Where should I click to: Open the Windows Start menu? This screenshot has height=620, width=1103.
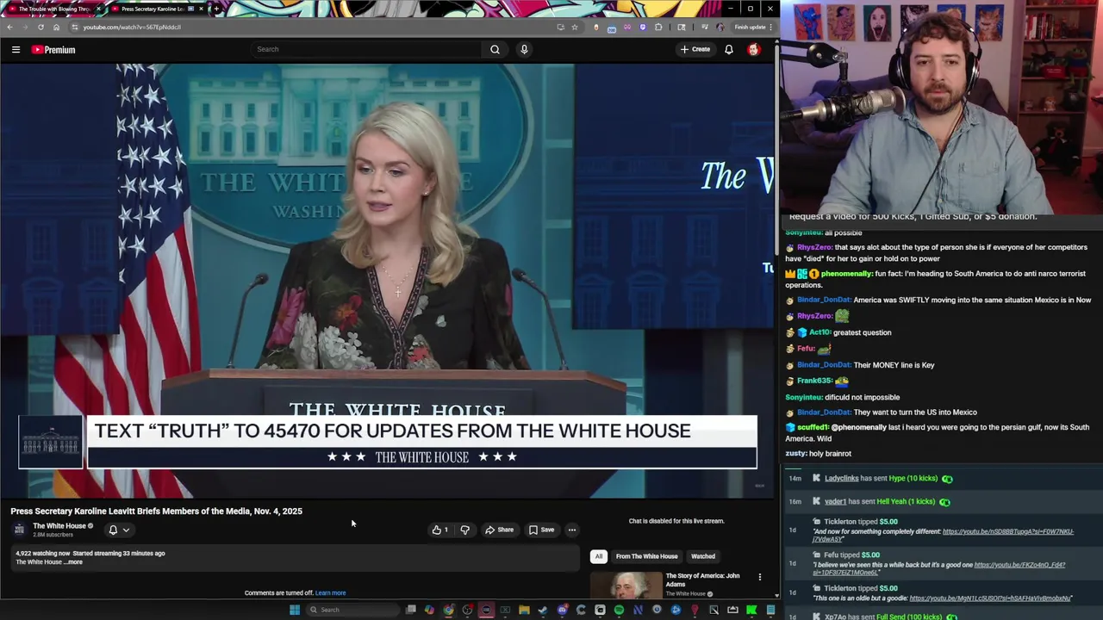coord(295,610)
